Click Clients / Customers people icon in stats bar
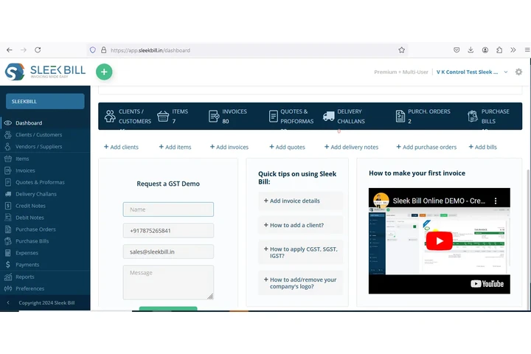This screenshot has width=531, height=354. pos(110,117)
